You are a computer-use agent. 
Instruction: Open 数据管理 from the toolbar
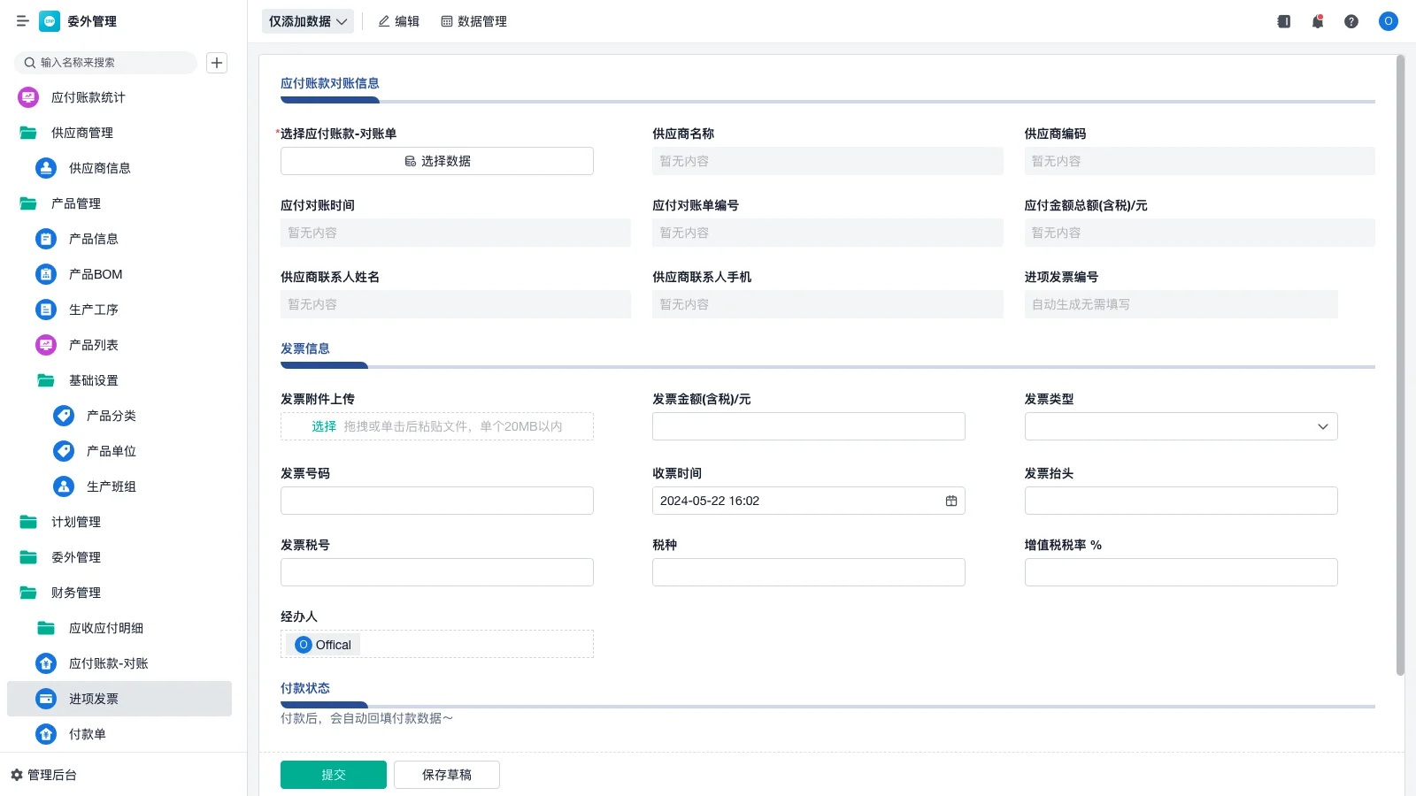tap(474, 21)
